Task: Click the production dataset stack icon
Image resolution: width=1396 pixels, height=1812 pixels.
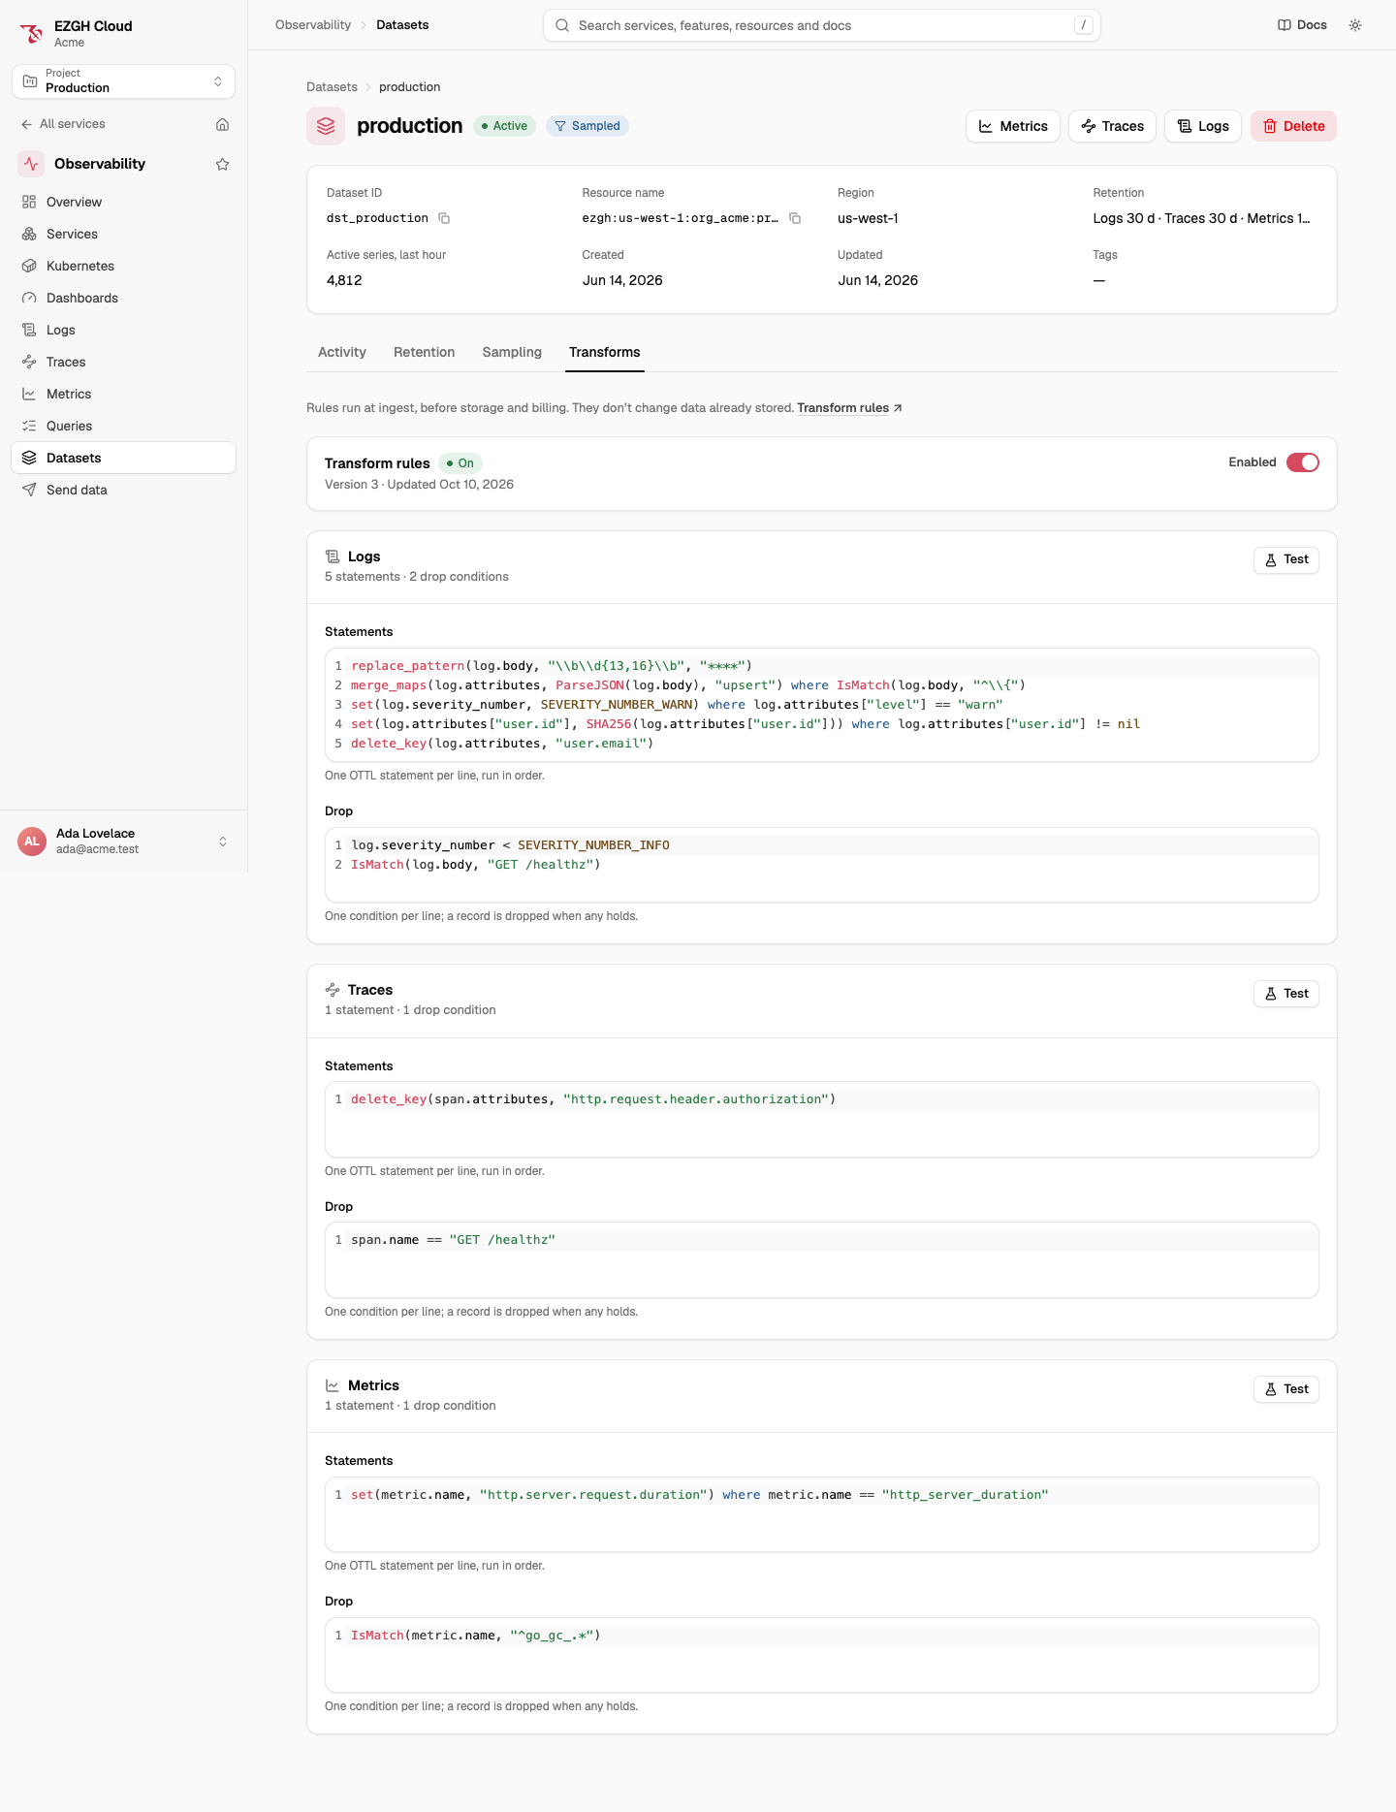Action: 326,126
